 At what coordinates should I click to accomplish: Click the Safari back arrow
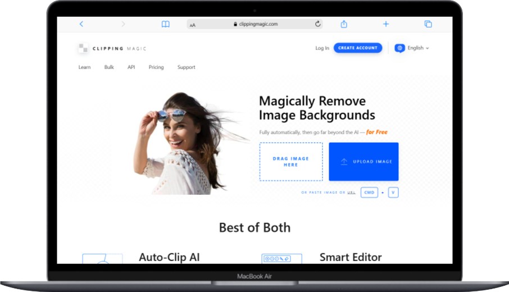81,24
